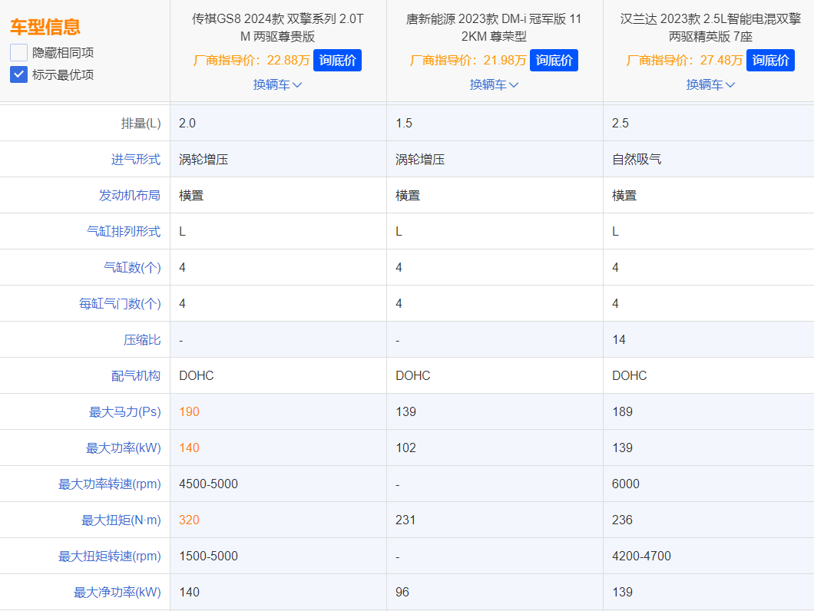Open the 气缸排列形式 link
Image resolution: width=814 pixels, height=611 pixels.
tap(126, 231)
